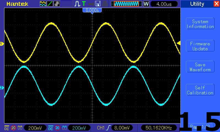The height and width of the screenshot is (132, 220).
Task: Click the 50.1620KHz frequency counter readout
Action: (159, 128)
